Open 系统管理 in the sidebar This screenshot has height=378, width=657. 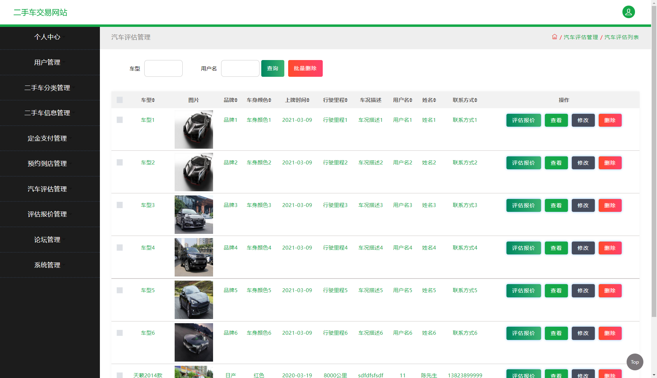pyautogui.click(x=50, y=265)
